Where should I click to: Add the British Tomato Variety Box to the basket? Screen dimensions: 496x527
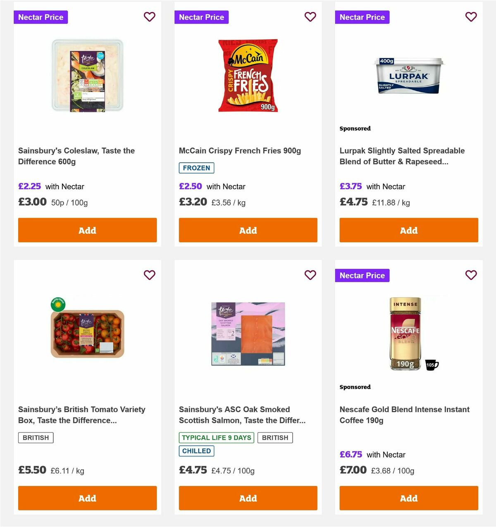coord(87,498)
